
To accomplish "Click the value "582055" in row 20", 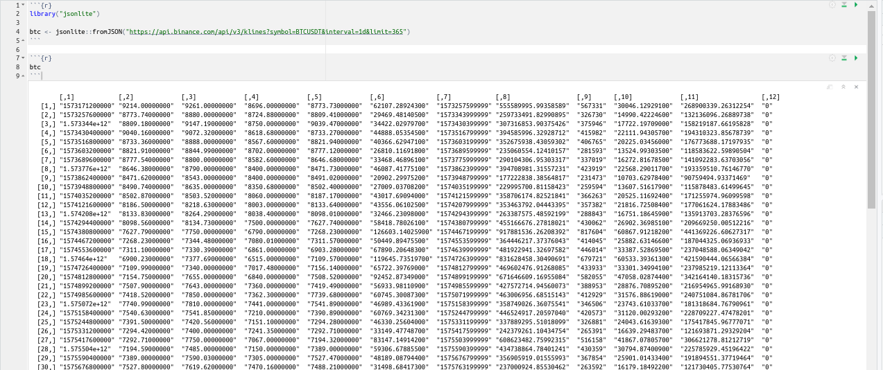I will tap(591, 276).
